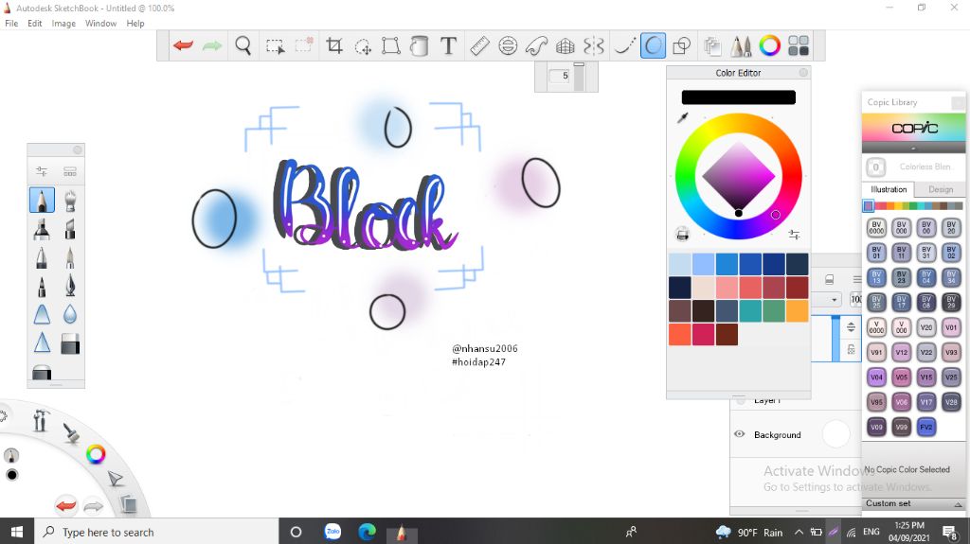Image resolution: width=970 pixels, height=544 pixels.
Task: Toggle the Background layer visibility eye
Action: (x=739, y=434)
